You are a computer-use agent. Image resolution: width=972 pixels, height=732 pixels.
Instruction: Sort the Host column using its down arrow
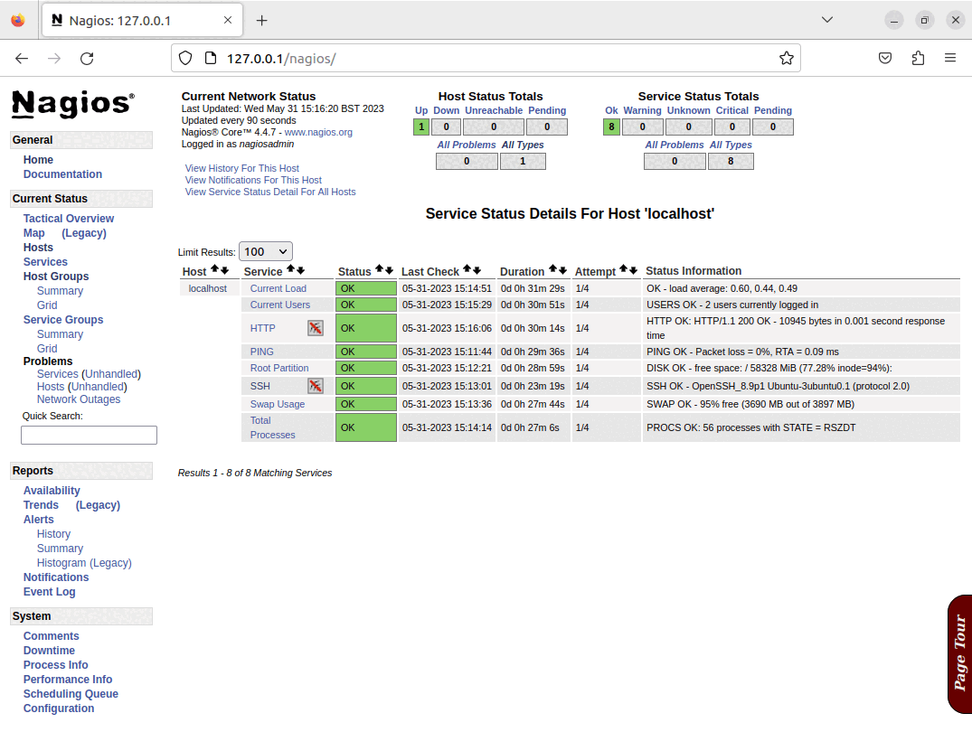pos(224,269)
